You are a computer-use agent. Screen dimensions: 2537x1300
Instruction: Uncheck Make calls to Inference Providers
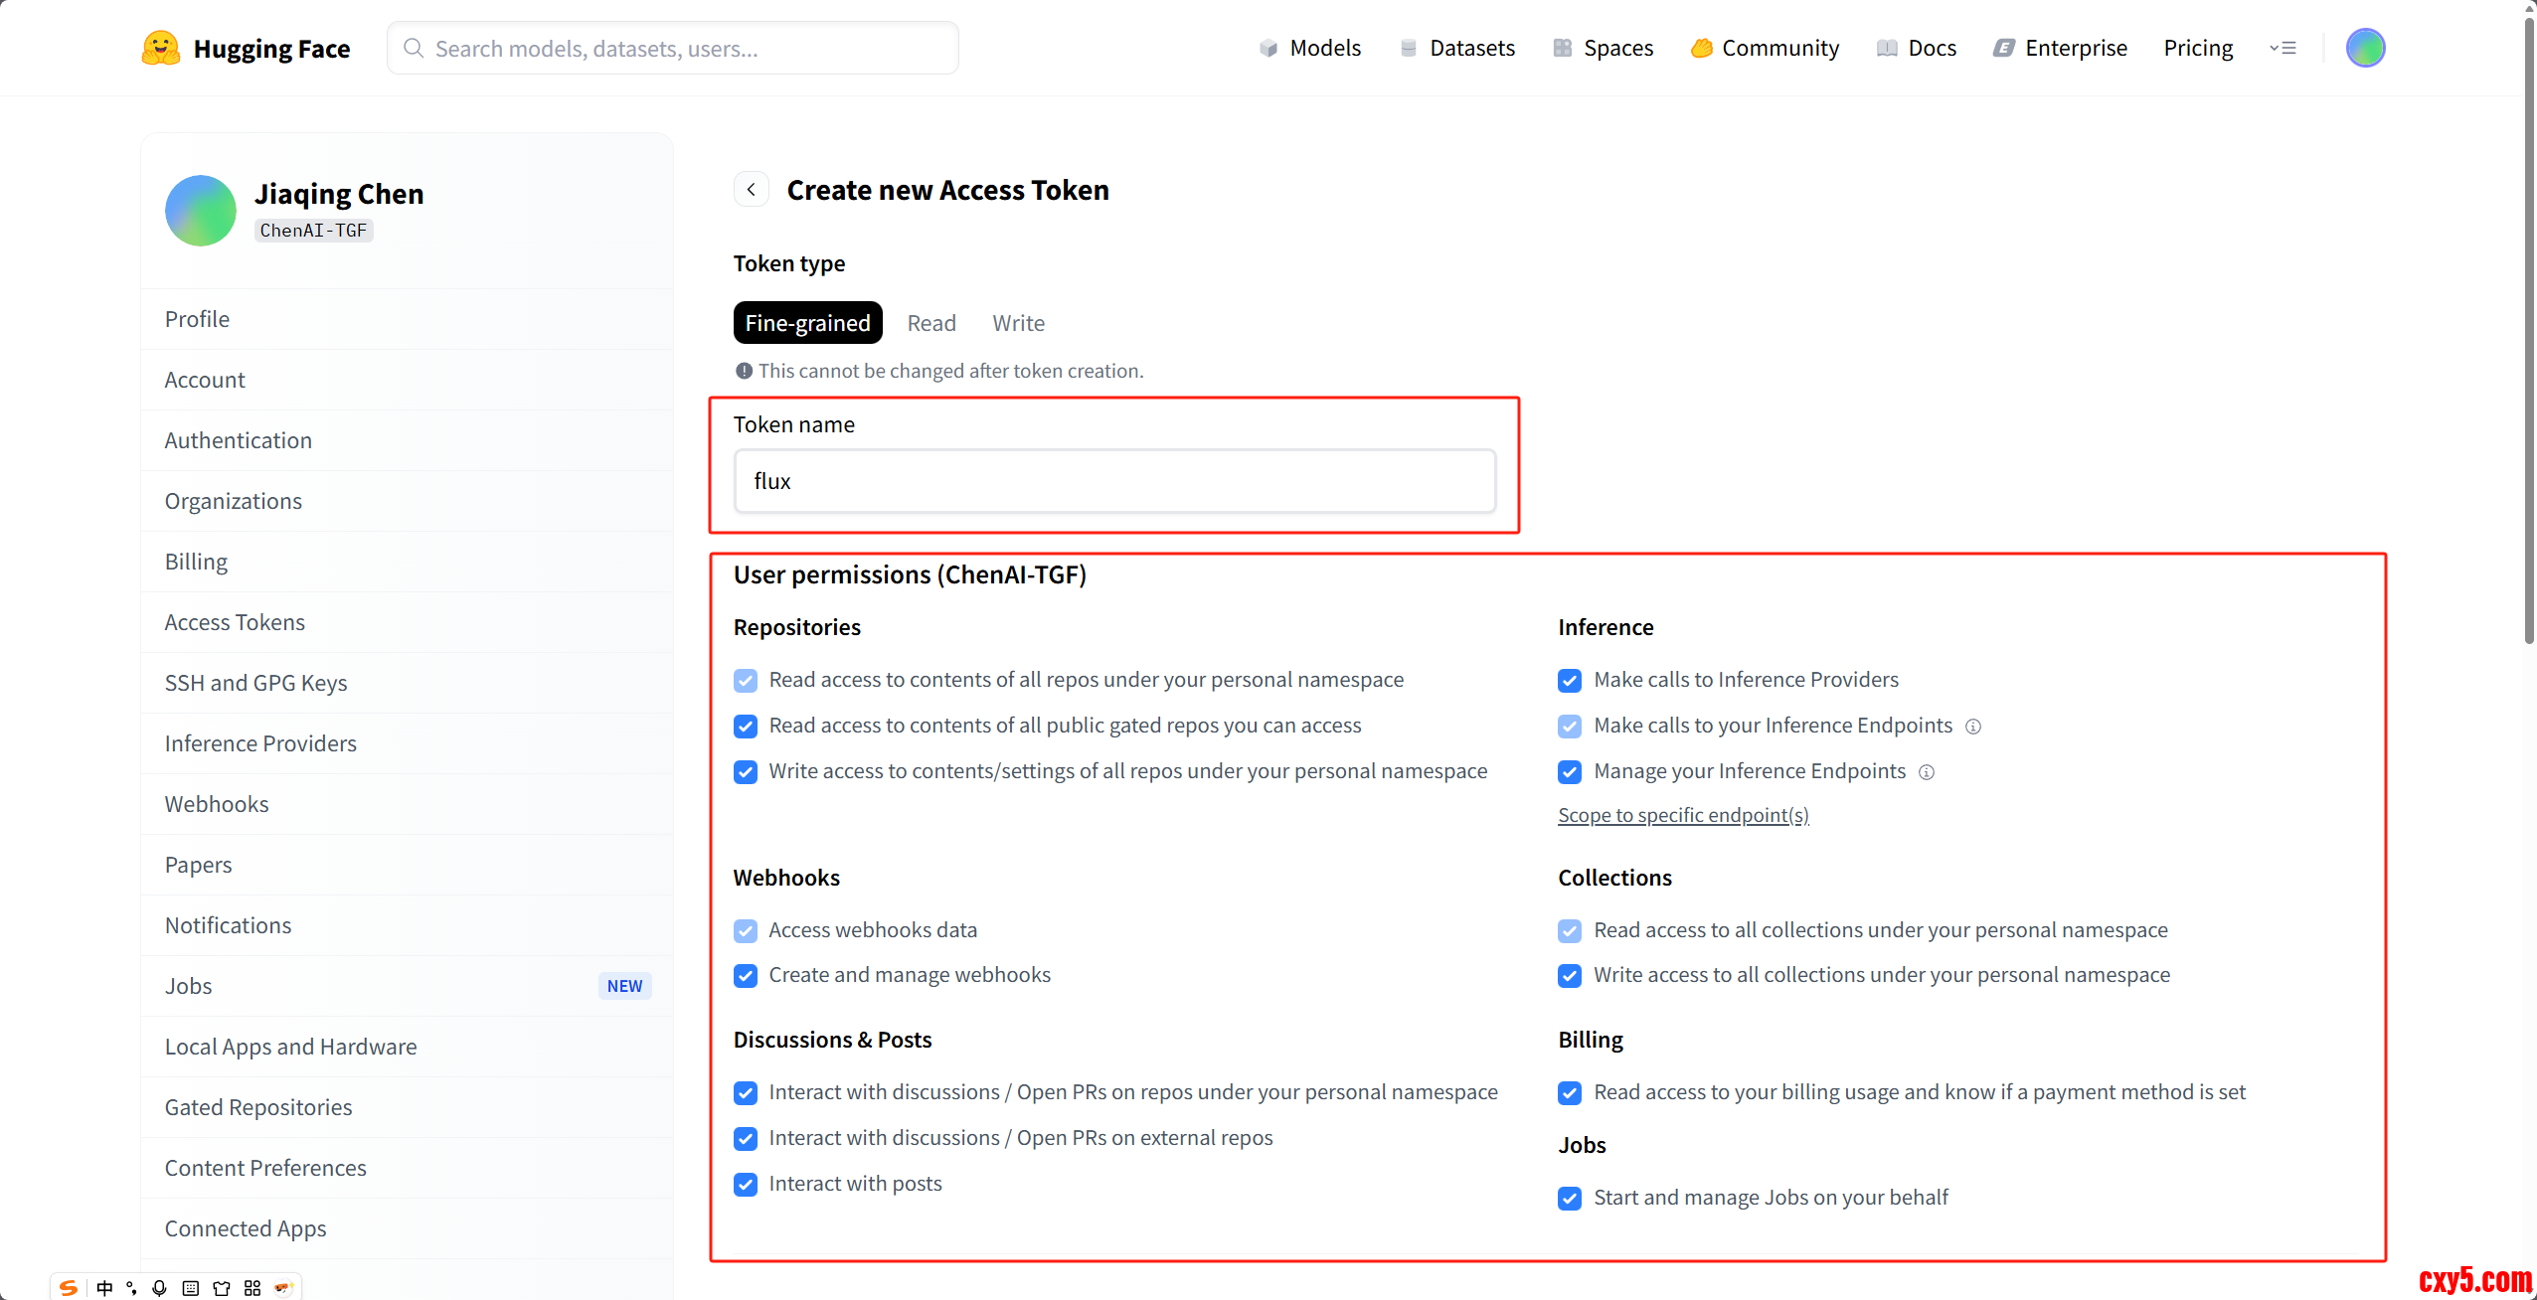coord(1570,681)
